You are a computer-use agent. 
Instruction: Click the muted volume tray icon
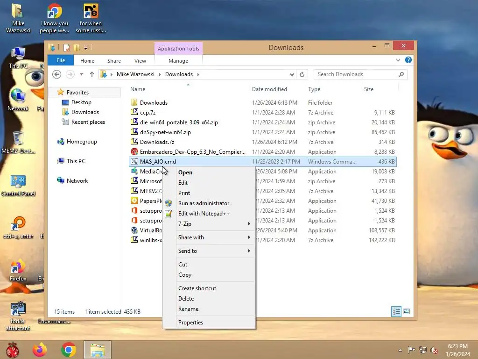[x=434, y=350]
